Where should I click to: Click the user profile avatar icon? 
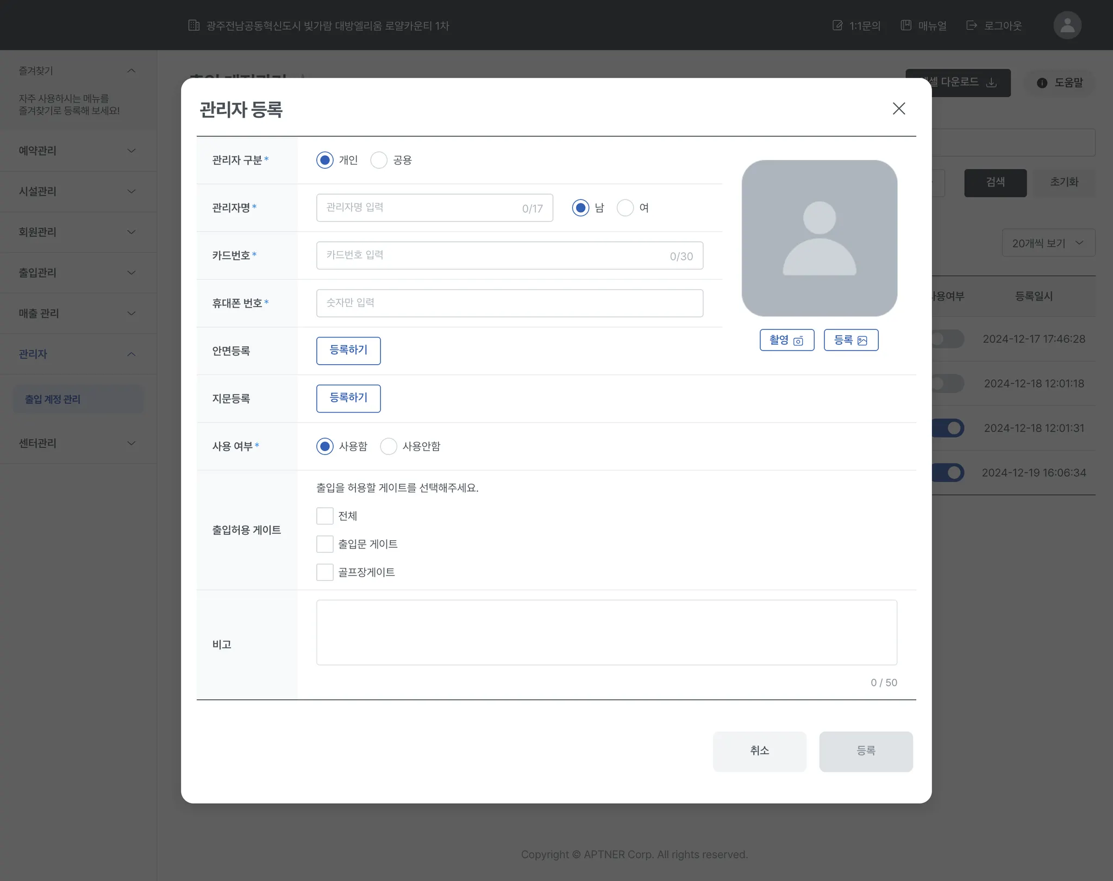1067,26
